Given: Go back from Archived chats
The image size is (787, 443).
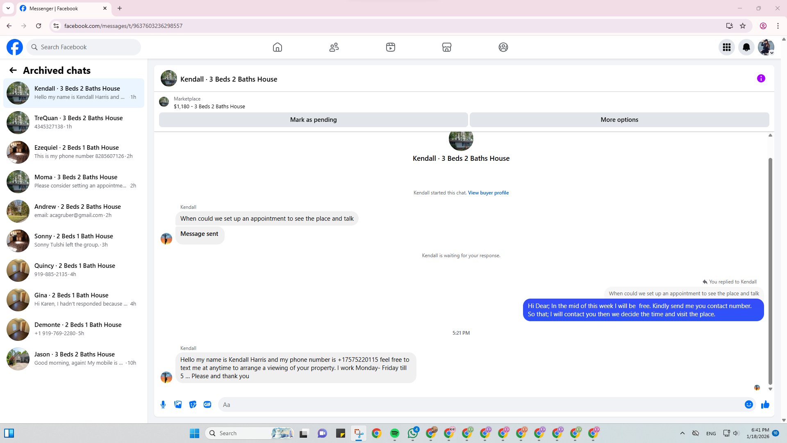Looking at the screenshot, I should [x=13, y=70].
